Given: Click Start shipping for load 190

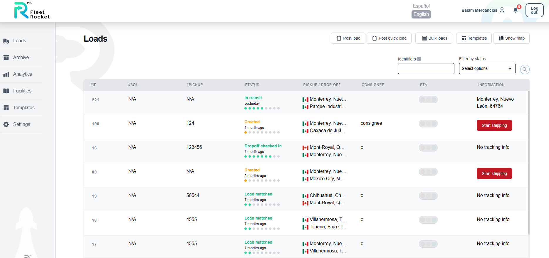Looking at the screenshot, I should click(x=494, y=125).
